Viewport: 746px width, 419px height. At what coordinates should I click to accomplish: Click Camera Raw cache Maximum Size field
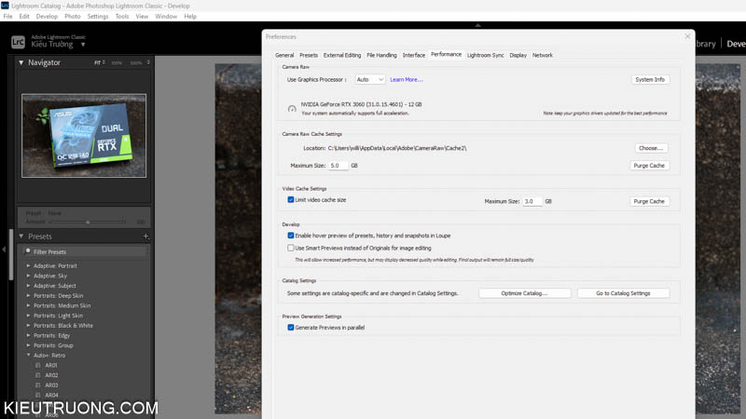coord(338,166)
